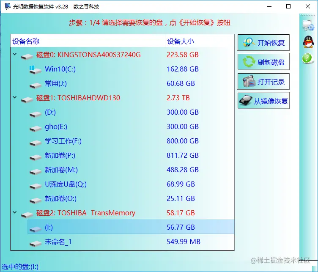Click the 刷新磁盘 button
Screen dimensions: 318x272
click(x=263, y=62)
